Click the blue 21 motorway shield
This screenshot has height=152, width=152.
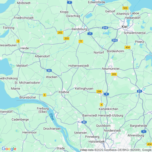(x=139, y=91)
